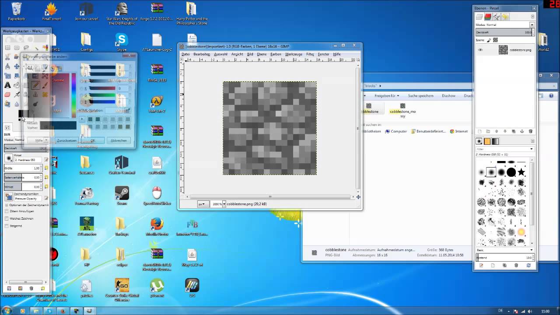560x315 pixels.
Task: Open the layer Modus dropdown
Action: click(x=532, y=25)
